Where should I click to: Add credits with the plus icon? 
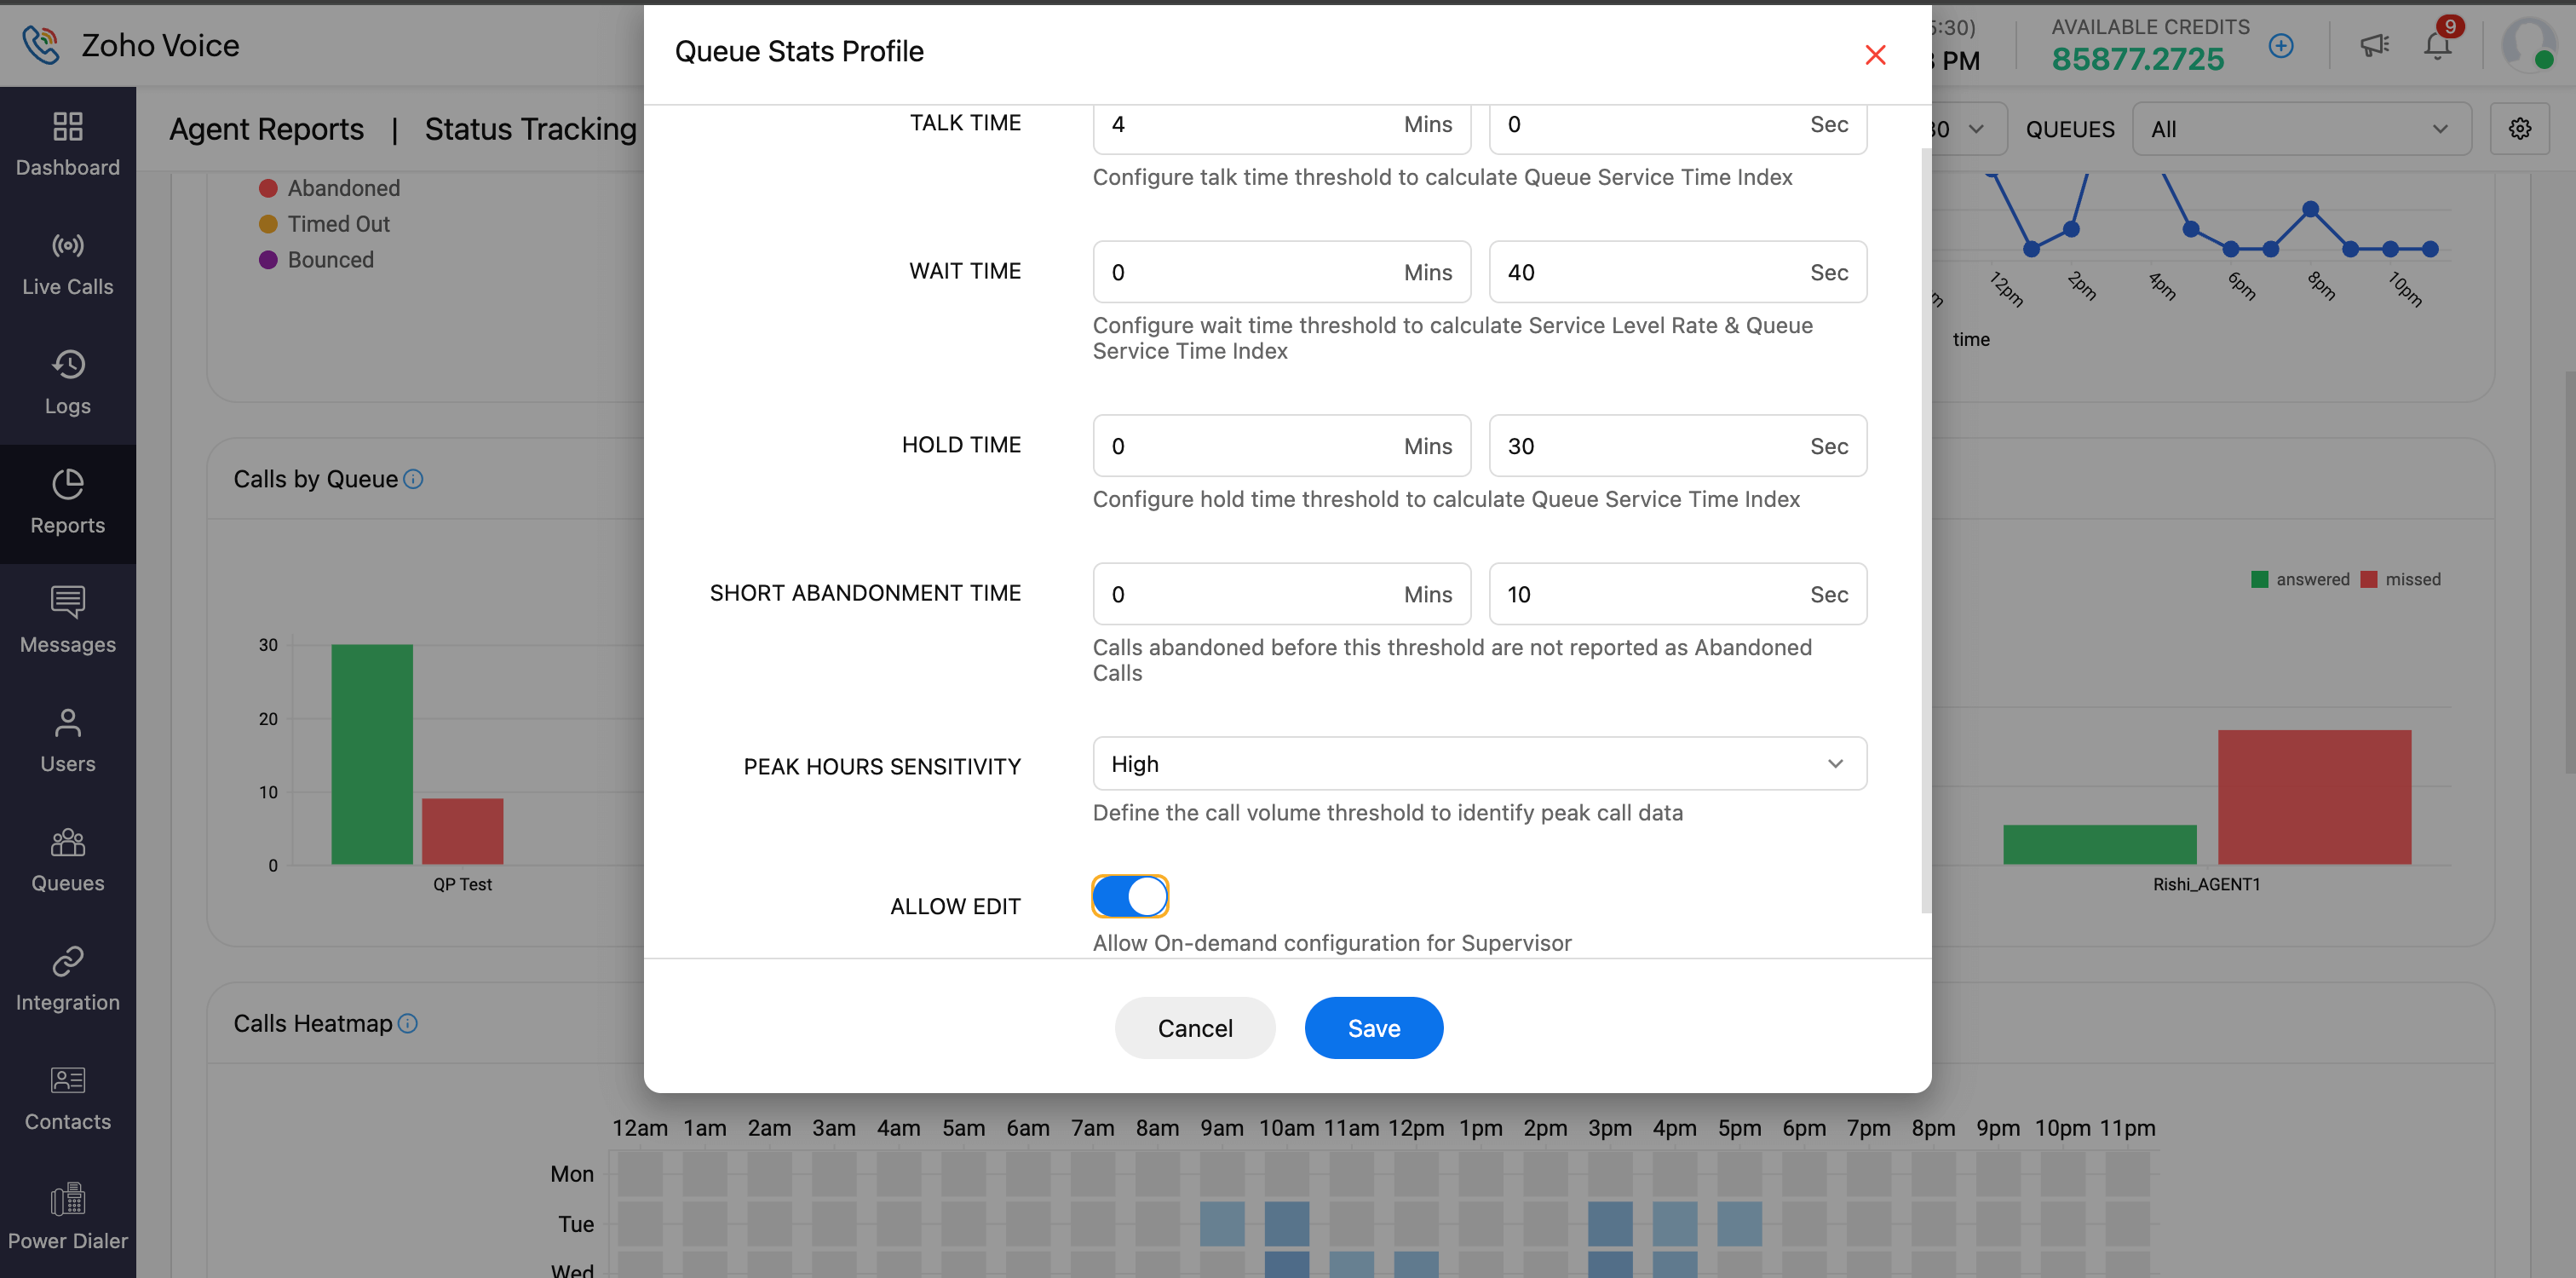tap(2280, 46)
